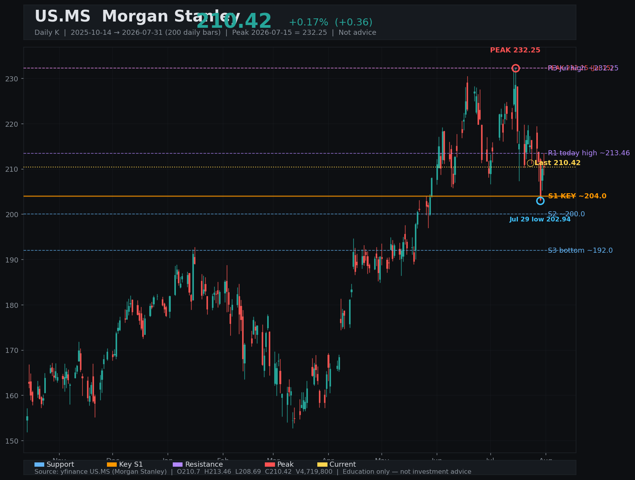This screenshot has height=480, width=635.
Task: Click the "Key S1" legend label text
Action: [x=131, y=465]
